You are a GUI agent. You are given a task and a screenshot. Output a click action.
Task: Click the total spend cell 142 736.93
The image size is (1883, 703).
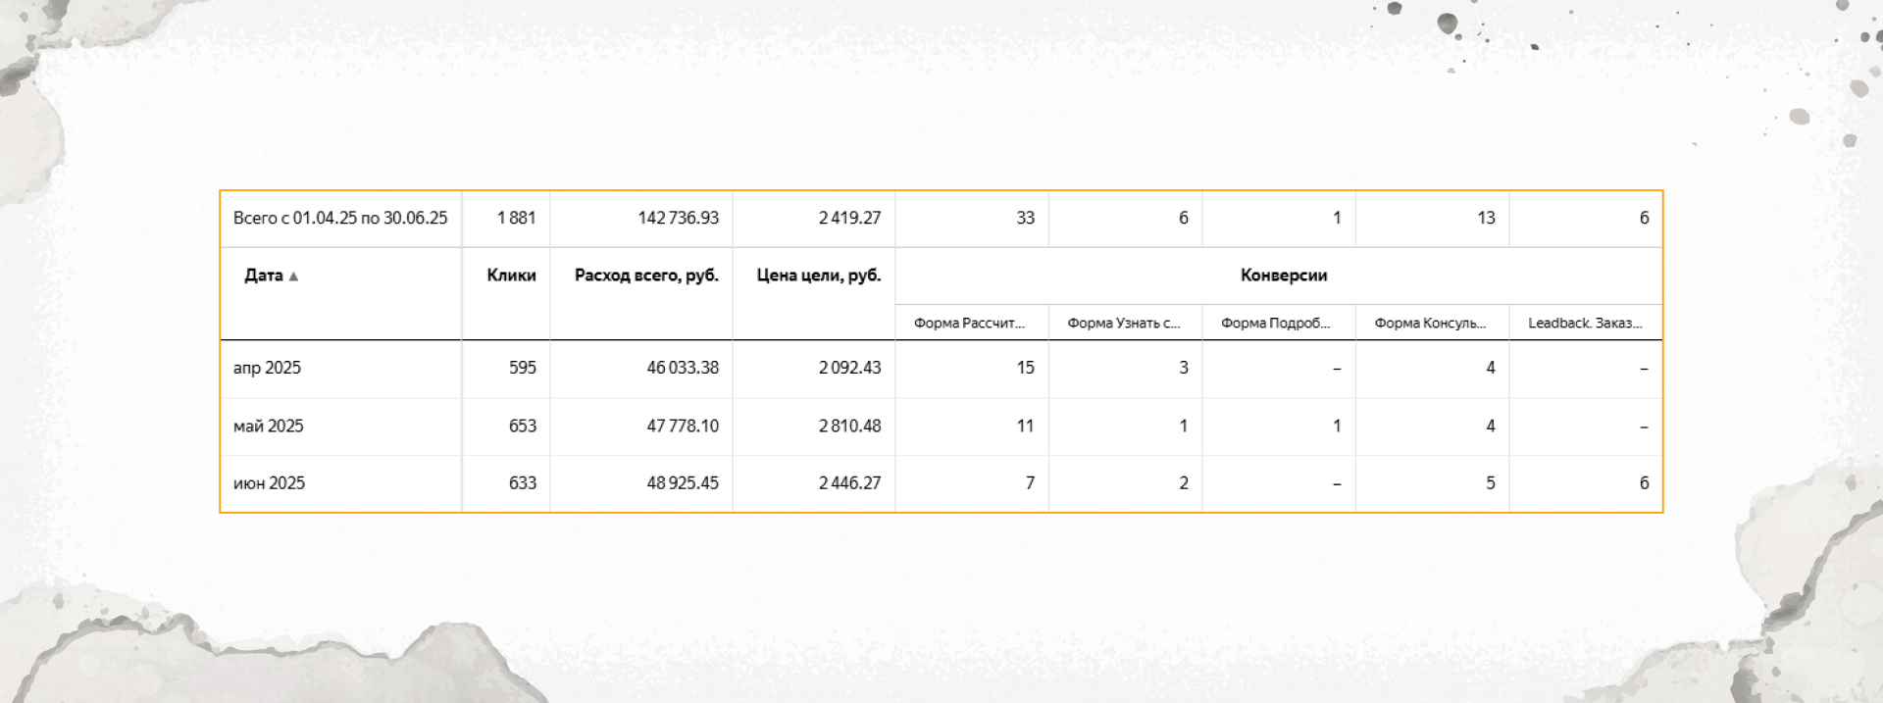(x=678, y=218)
